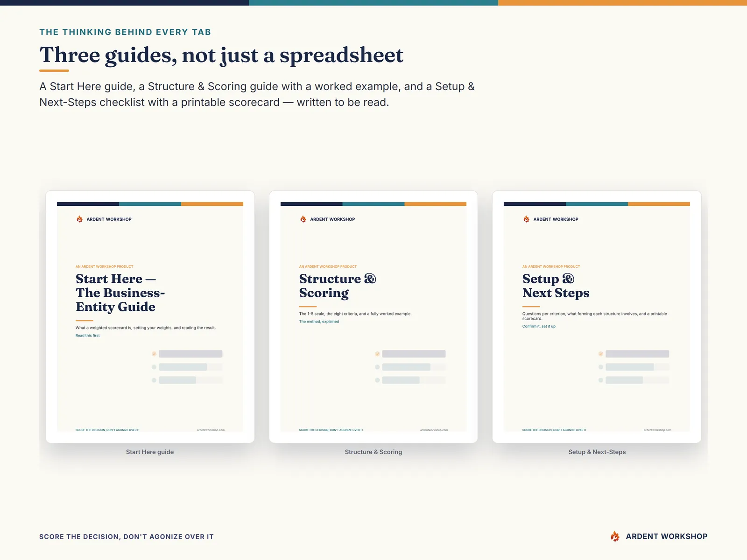Viewport: 747px width, 560px height.
Task: Follow the "Read this first" link
Action: click(x=88, y=336)
